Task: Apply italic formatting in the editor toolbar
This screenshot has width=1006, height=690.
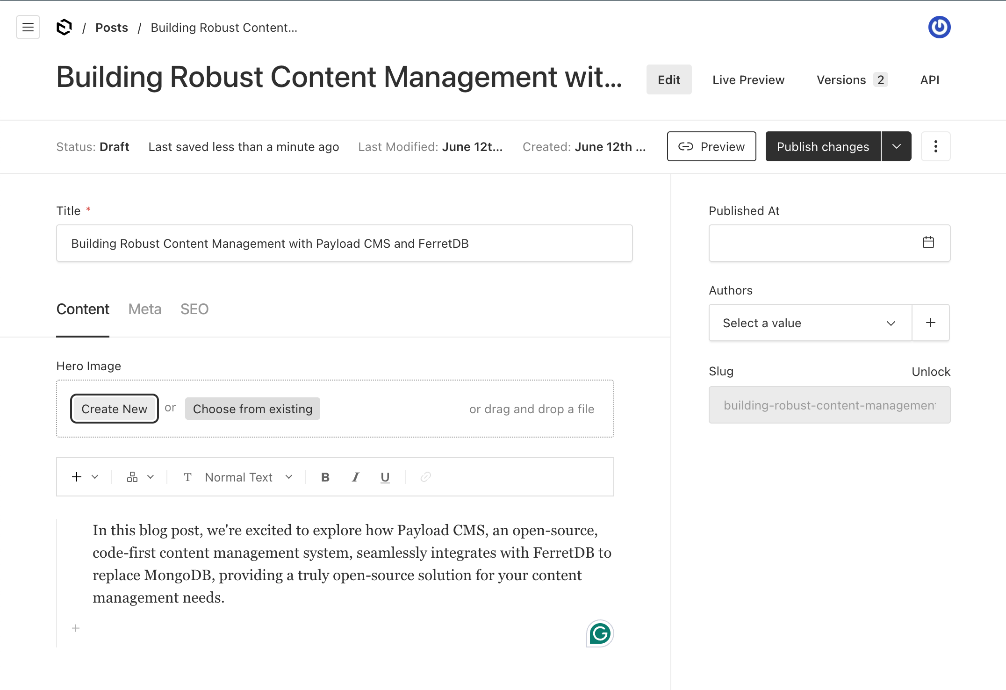Action: click(x=355, y=477)
